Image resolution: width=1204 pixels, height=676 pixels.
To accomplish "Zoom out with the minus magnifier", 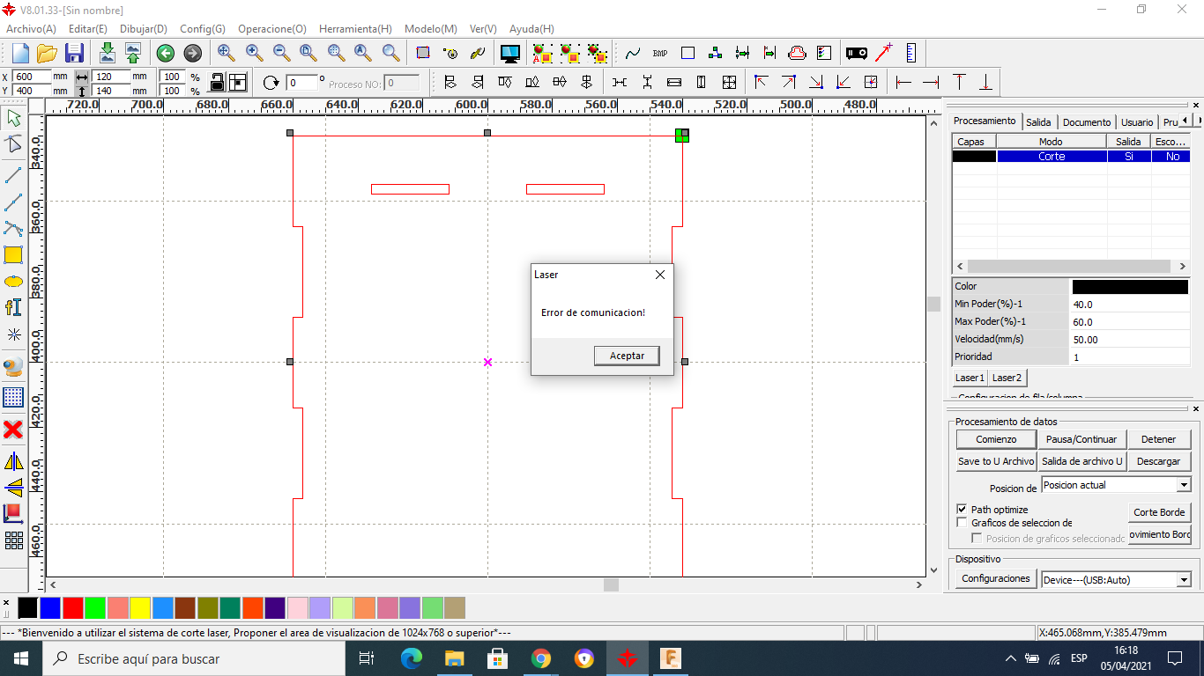I will [282, 53].
